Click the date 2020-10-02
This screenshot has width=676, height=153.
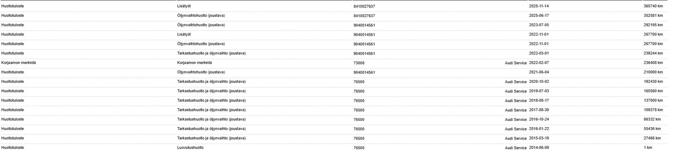(x=539, y=82)
